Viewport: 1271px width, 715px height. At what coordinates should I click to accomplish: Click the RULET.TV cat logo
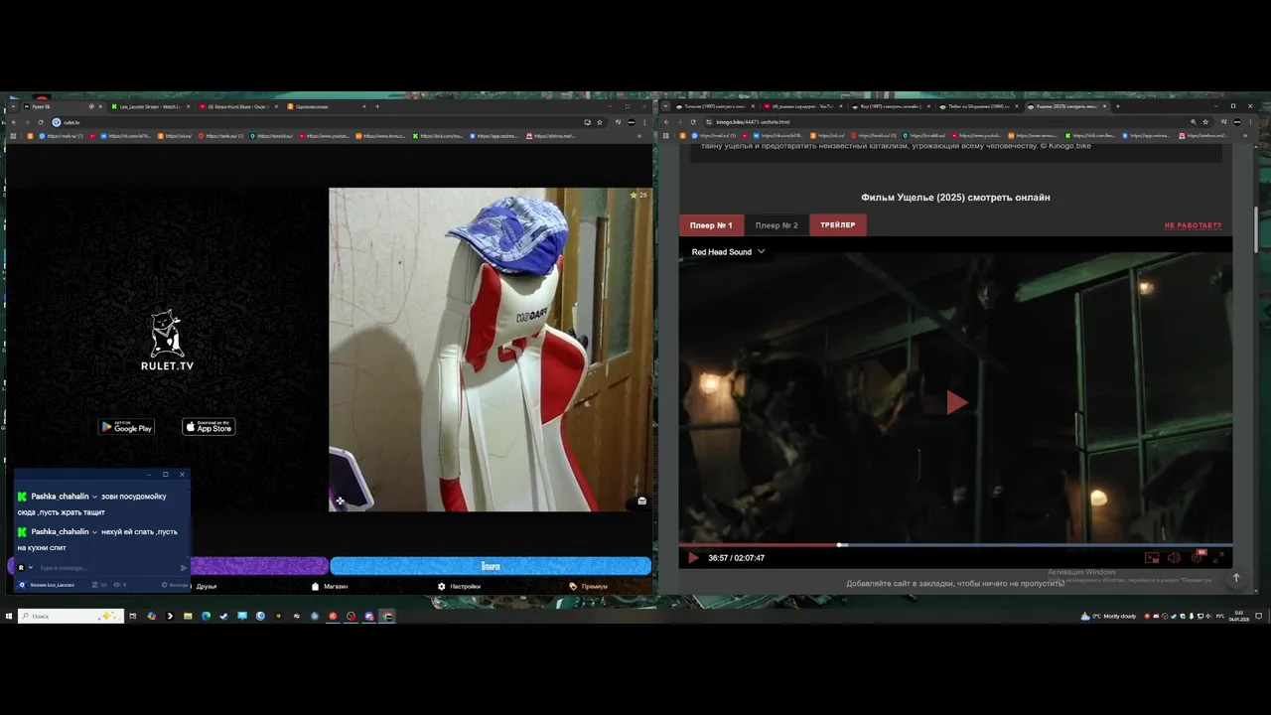[167, 341]
